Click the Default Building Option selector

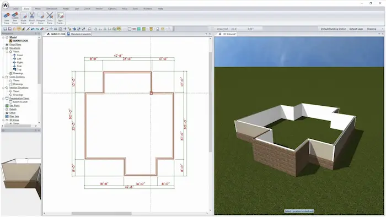pyautogui.click(x=333, y=29)
